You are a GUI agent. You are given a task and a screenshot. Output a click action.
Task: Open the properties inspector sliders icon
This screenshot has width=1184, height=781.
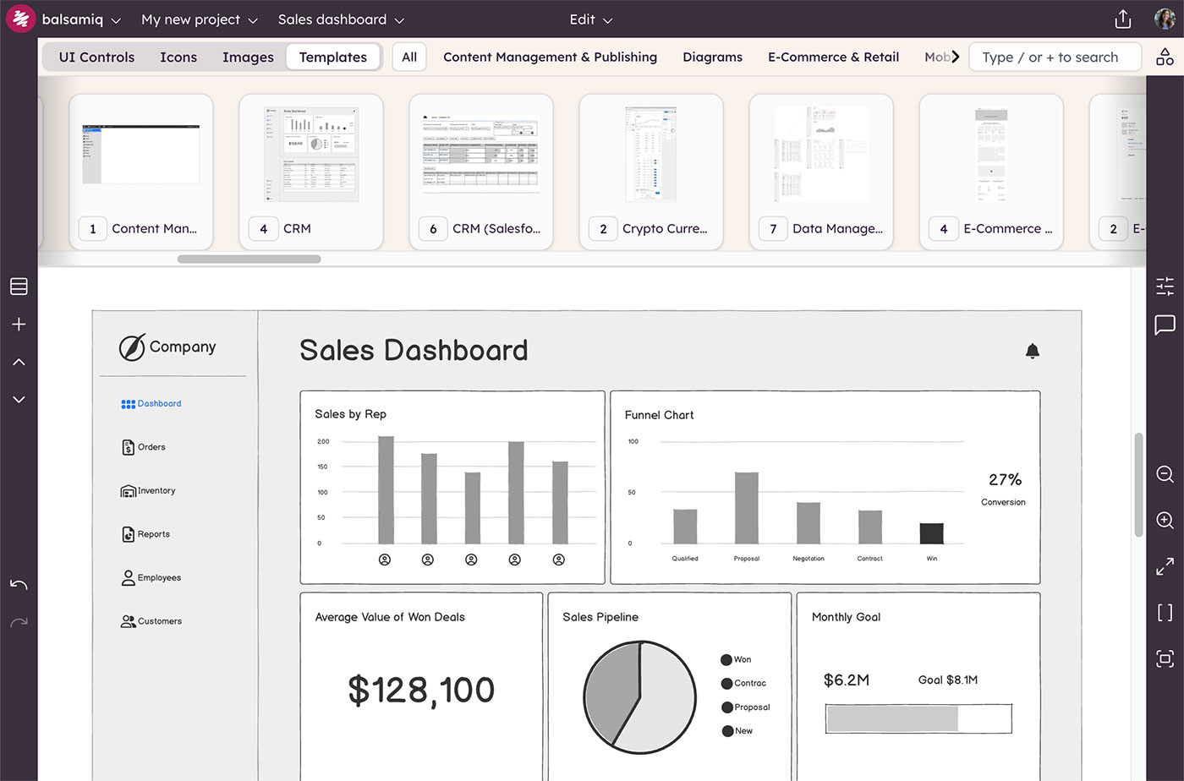pos(1165,287)
